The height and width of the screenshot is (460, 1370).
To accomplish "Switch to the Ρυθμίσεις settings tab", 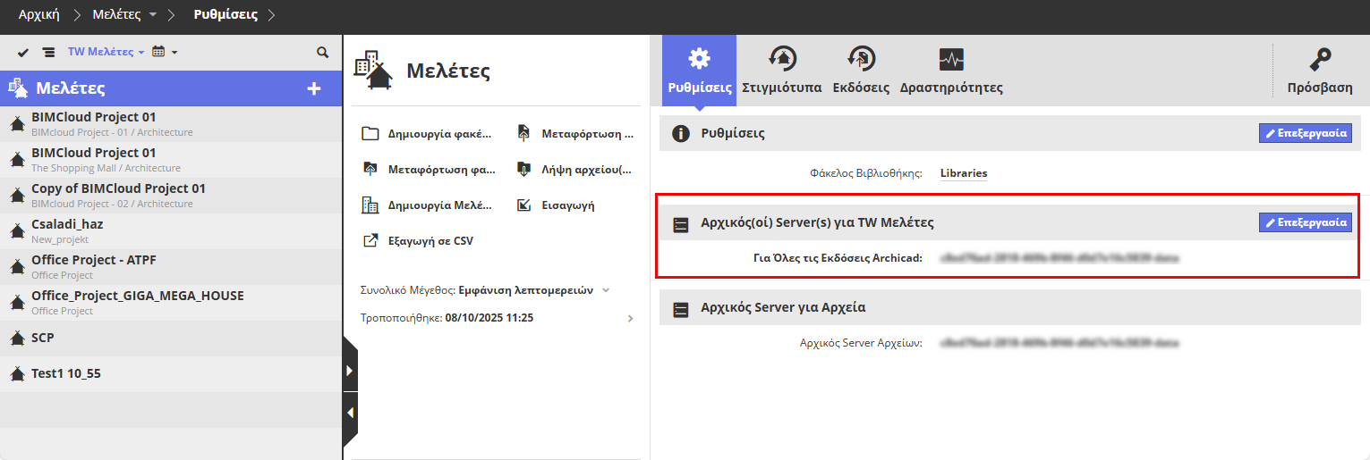I will click(699, 71).
